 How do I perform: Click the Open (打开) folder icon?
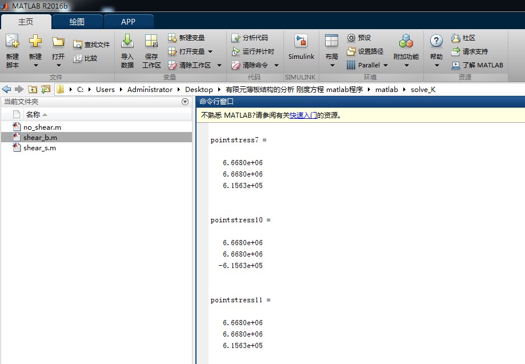pos(58,42)
